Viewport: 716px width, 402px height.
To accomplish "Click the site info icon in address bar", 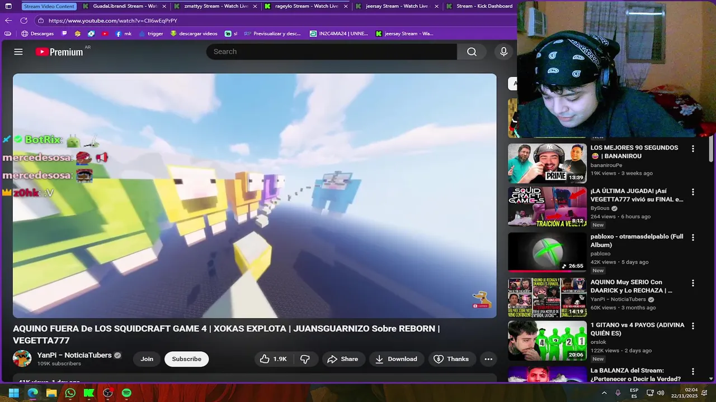I will pos(40,21).
